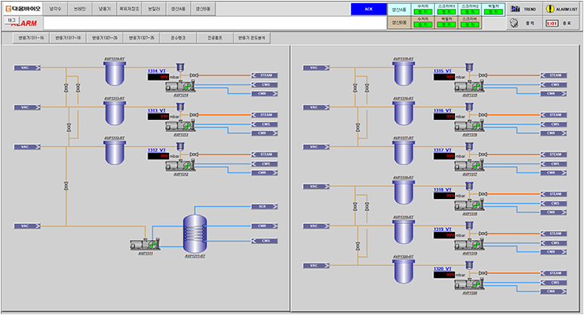Select vacuum pump AVP1311
Viewport: 584px width, 315px height.
pos(145,245)
